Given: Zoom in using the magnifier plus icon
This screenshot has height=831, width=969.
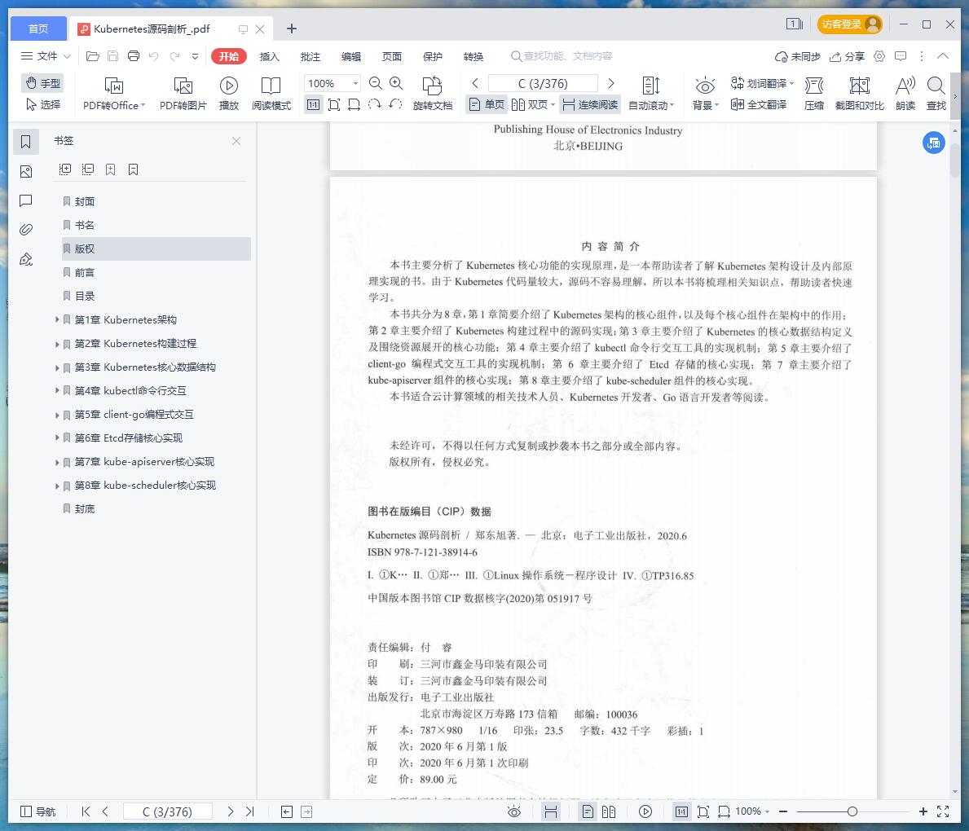Looking at the screenshot, I should [x=396, y=83].
